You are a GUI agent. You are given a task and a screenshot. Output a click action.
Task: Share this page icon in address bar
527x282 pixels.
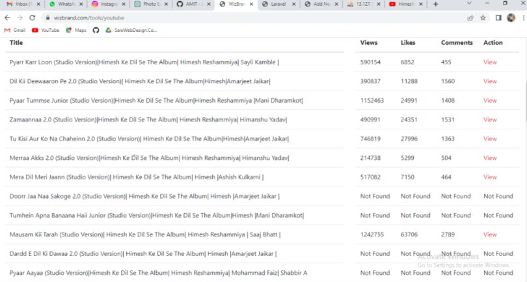470,18
